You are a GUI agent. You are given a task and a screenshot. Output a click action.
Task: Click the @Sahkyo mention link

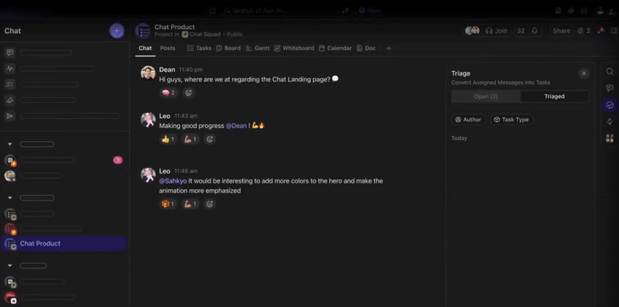tap(173, 181)
